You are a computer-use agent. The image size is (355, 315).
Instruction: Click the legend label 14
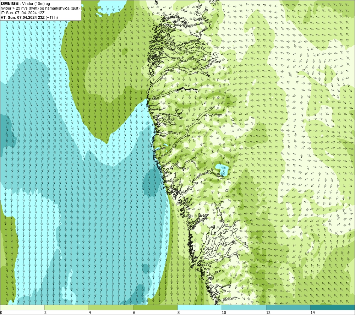pyautogui.click(x=312, y=313)
